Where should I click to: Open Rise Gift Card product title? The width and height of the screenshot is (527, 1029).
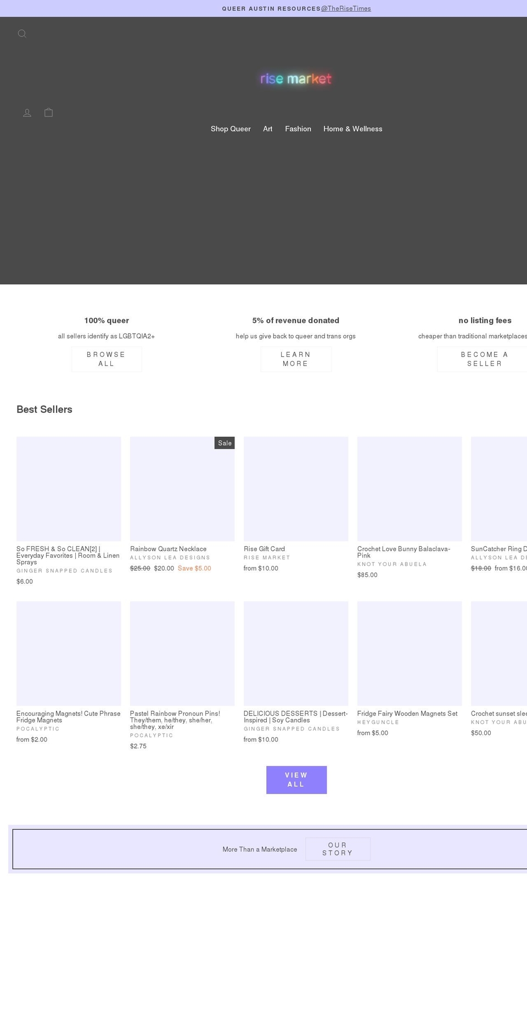tap(265, 549)
